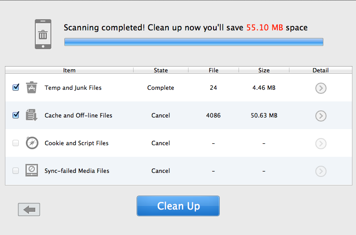
Task: Uncheck the Cache and Off-line Files checkbox
Action: tap(16, 115)
